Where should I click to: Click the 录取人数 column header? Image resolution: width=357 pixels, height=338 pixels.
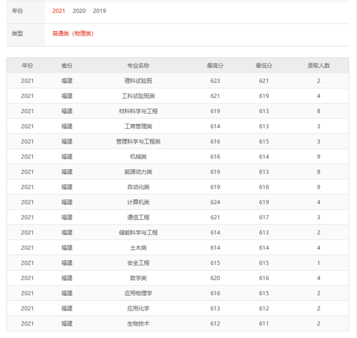(319, 66)
